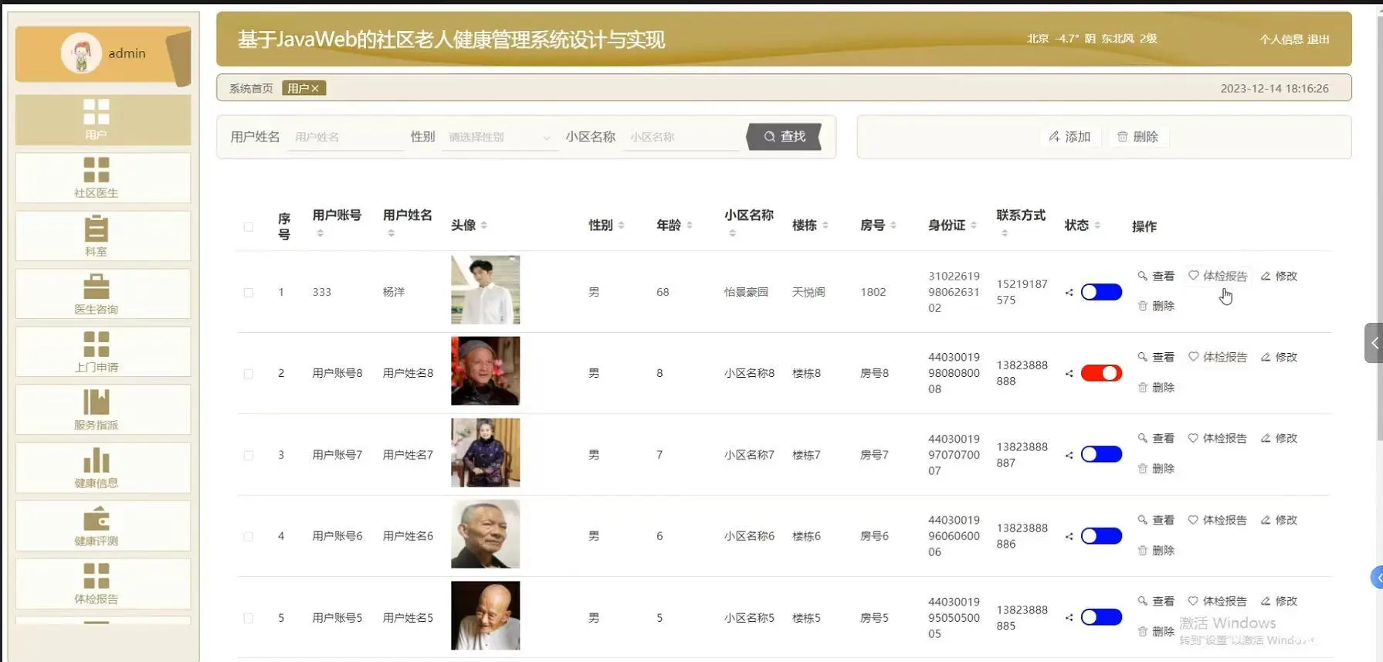Sort by 身份证 column
The height and width of the screenshot is (662, 1383).
(974, 226)
